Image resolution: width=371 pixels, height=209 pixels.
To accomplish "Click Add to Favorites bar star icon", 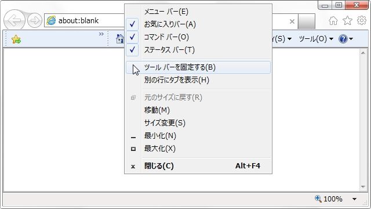I will pyautogui.click(x=16, y=39).
